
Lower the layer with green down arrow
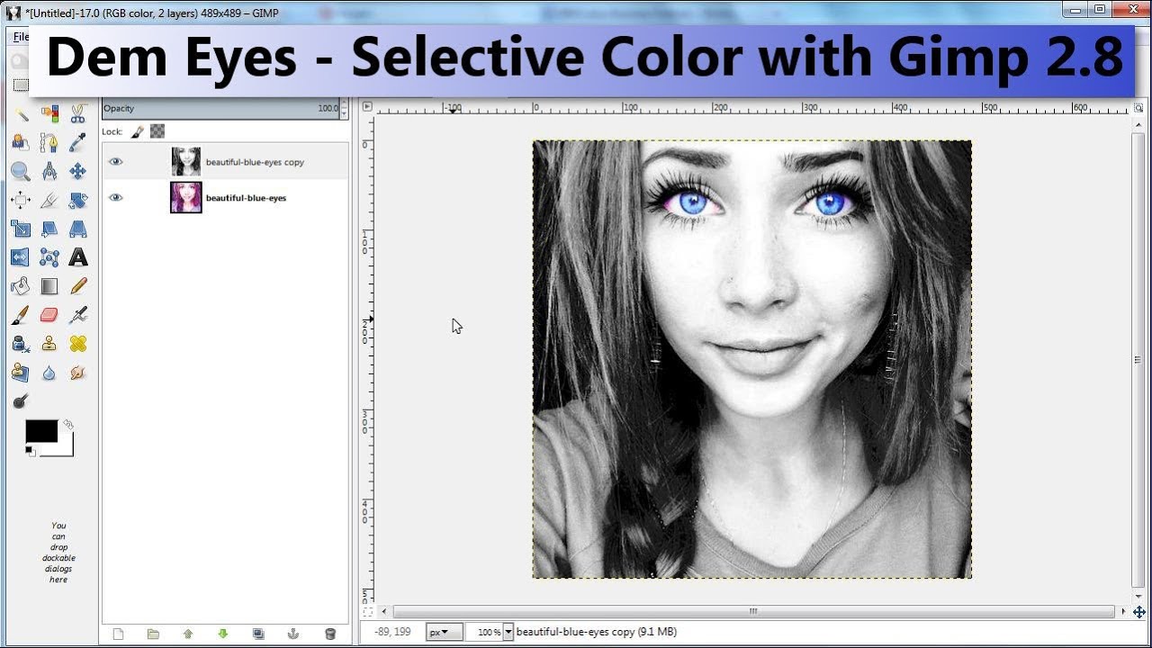tap(223, 634)
